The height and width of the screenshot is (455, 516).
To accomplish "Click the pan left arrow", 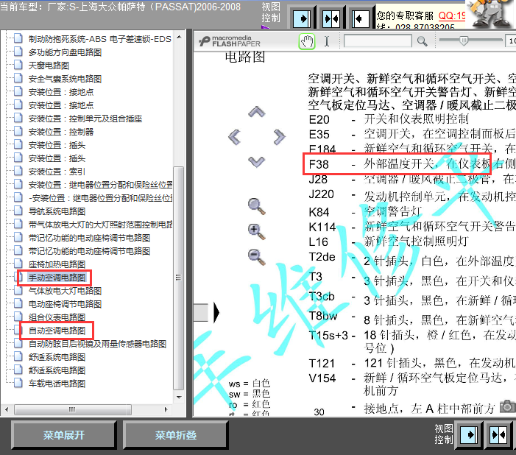I will coord(234,137).
